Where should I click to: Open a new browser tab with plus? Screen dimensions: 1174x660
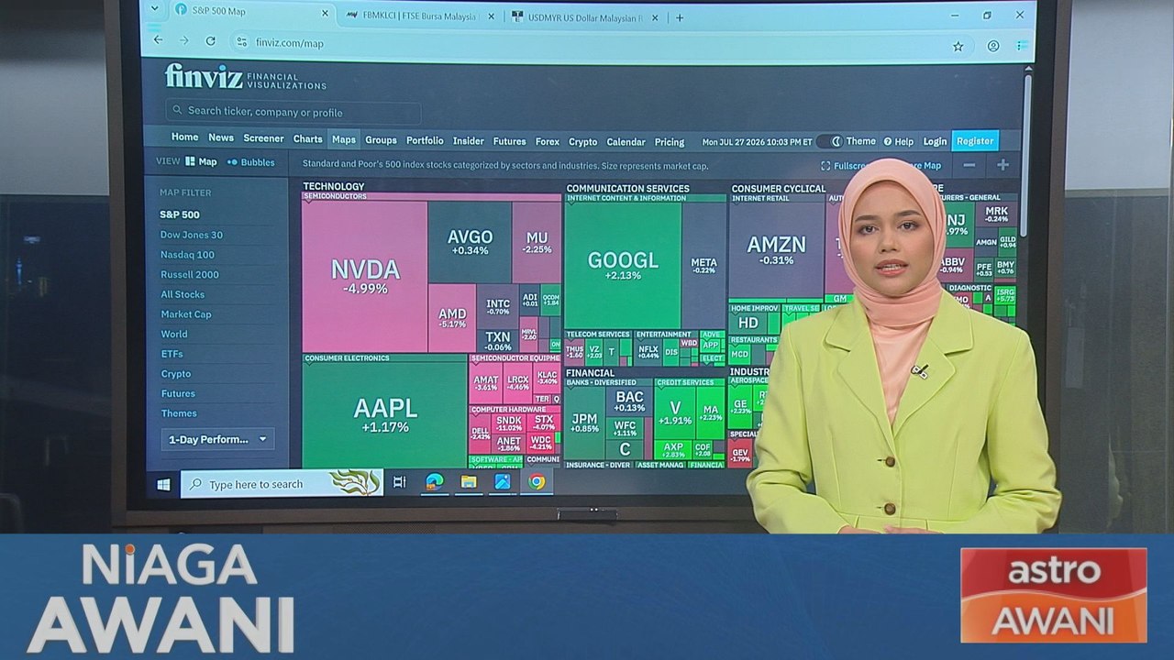pyautogui.click(x=680, y=17)
